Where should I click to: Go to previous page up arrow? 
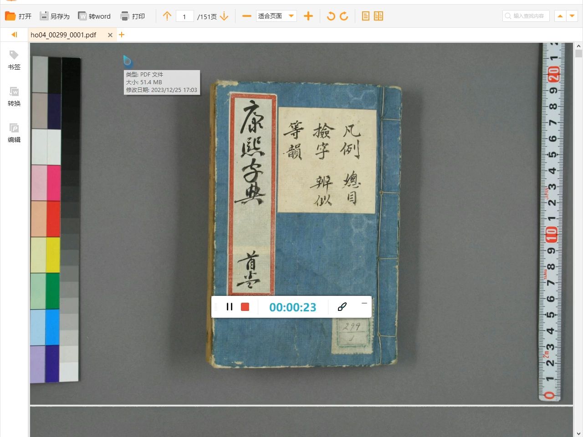[167, 16]
